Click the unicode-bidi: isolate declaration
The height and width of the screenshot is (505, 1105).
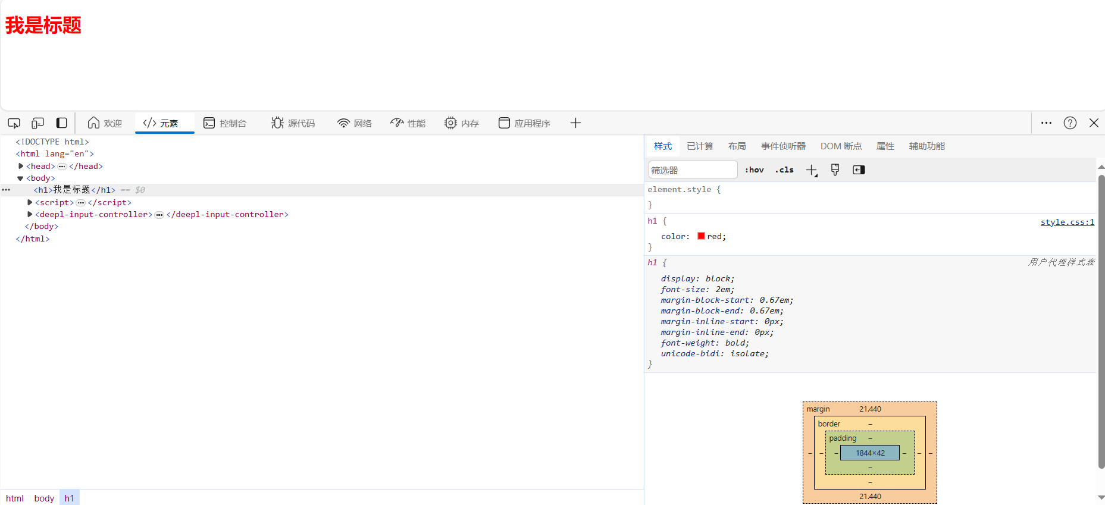tap(715, 353)
